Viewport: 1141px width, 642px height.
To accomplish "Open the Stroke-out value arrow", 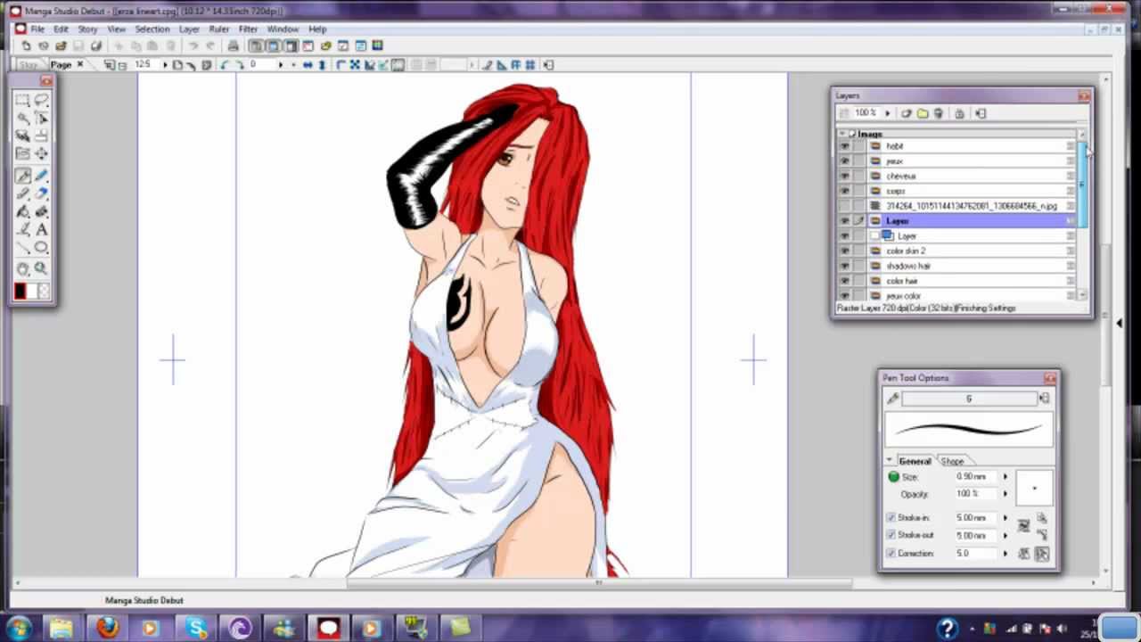I will point(1006,535).
